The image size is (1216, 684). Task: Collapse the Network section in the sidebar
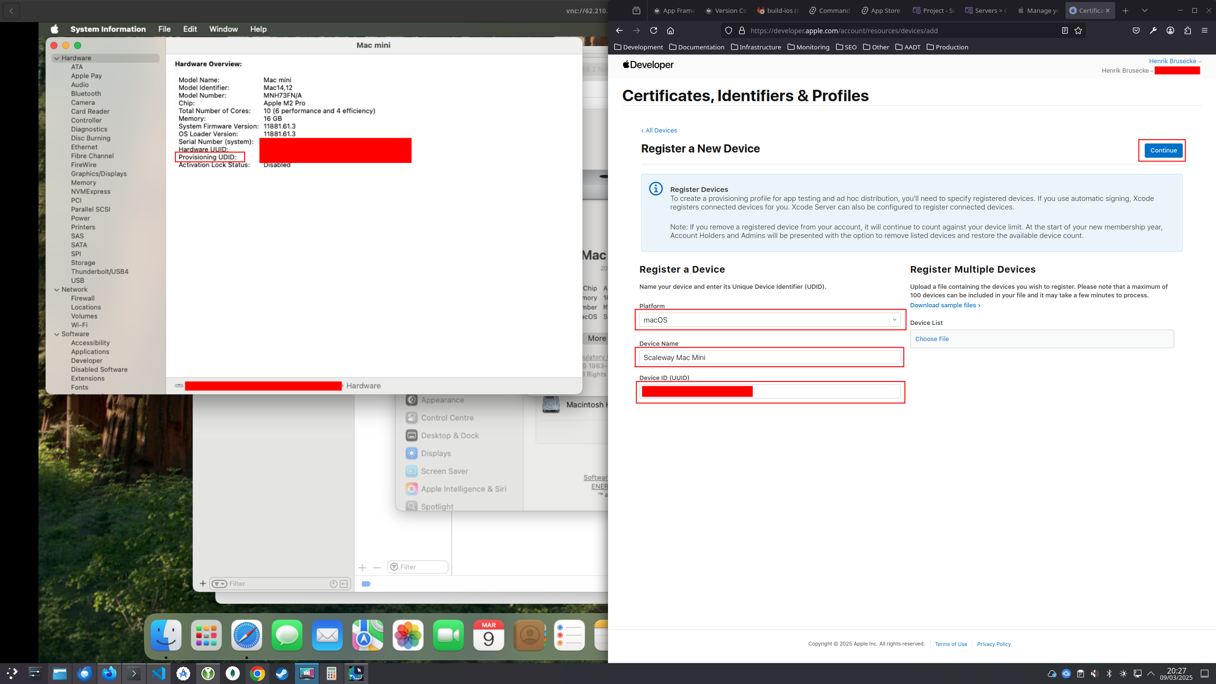(57, 289)
